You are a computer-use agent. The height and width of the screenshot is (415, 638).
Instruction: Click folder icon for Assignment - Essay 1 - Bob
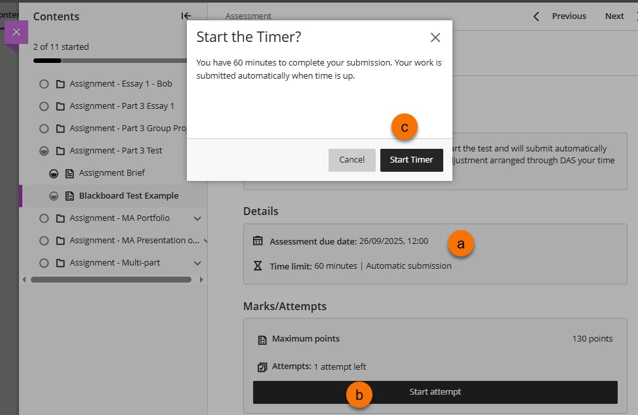[60, 84]
